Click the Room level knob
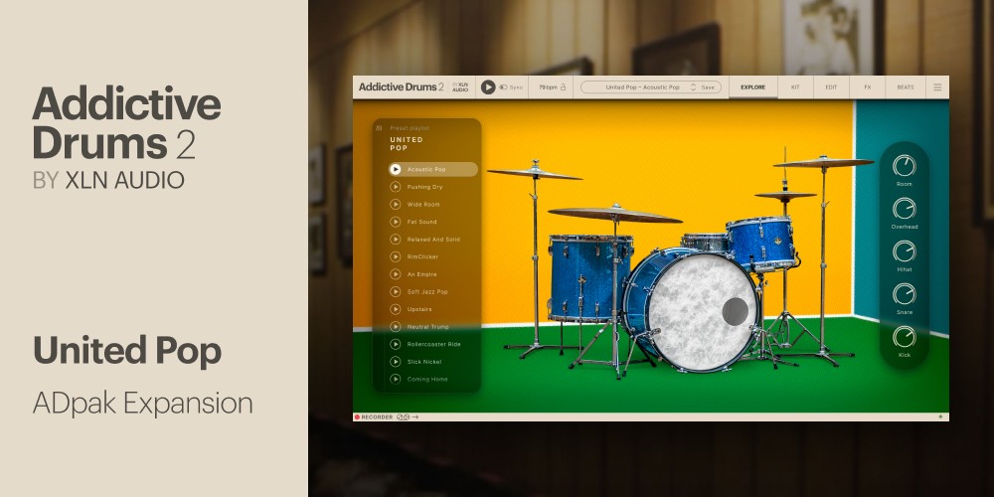The height and width of the screenshot is (497, 994). 904,166
